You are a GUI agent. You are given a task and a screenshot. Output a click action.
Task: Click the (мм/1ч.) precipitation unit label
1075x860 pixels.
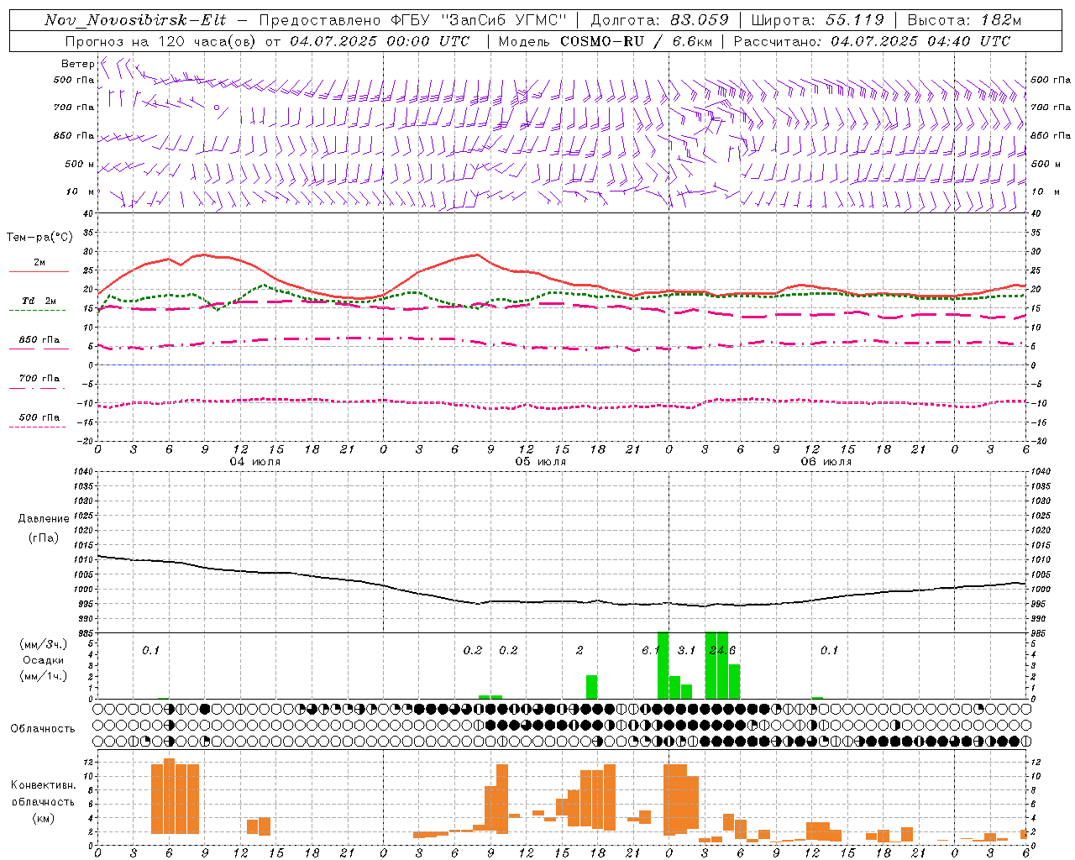coord(44,676)
